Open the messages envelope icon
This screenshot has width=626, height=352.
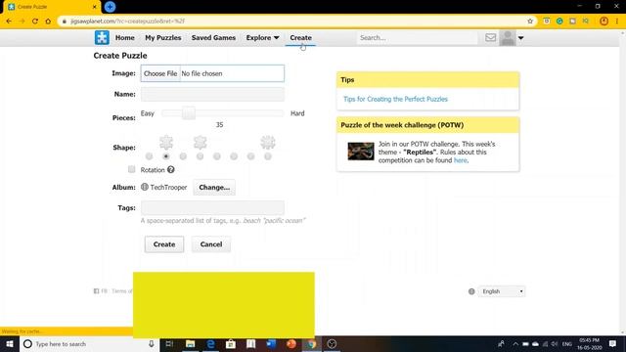[x=490, y=37]
